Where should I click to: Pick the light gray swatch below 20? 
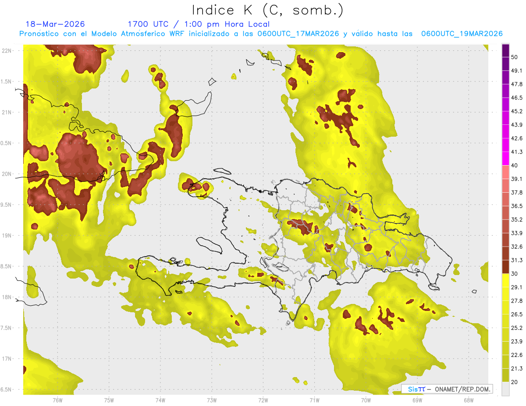[x=505, y=389]
